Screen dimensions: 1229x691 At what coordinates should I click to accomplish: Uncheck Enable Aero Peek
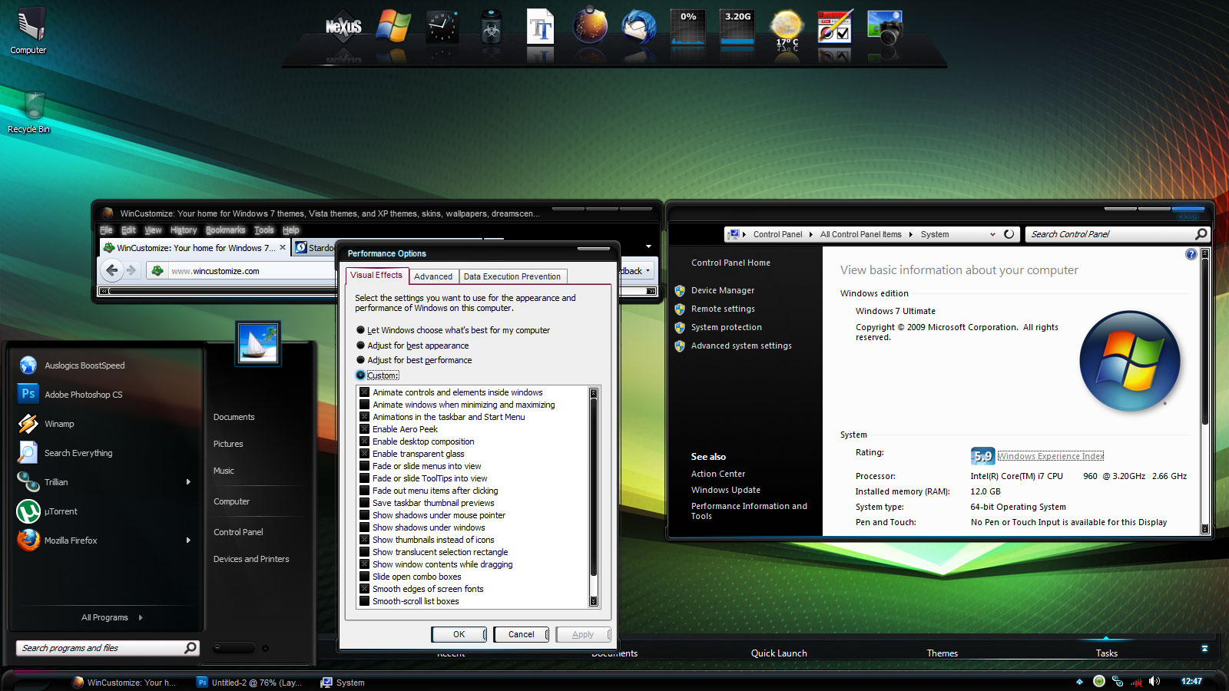365,429
